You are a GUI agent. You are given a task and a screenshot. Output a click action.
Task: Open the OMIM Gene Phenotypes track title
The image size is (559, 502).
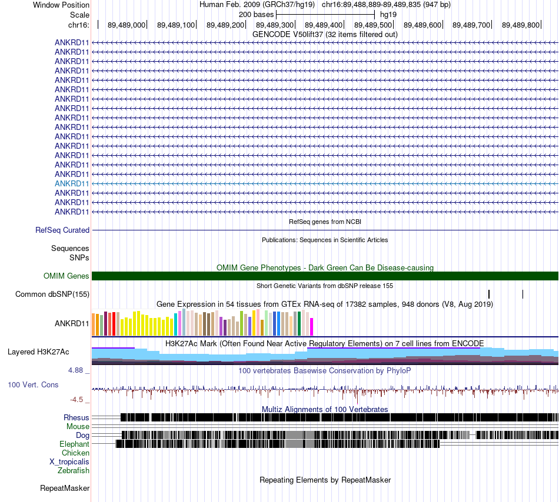click(325, 267)
